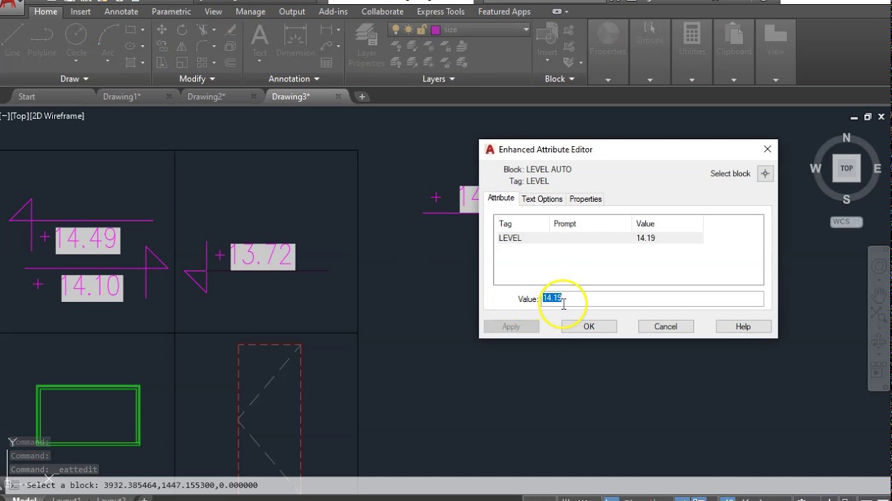Click the TOP face of ViewCube
This screenshot has width=892, height=501.
[x=847, y=168]
